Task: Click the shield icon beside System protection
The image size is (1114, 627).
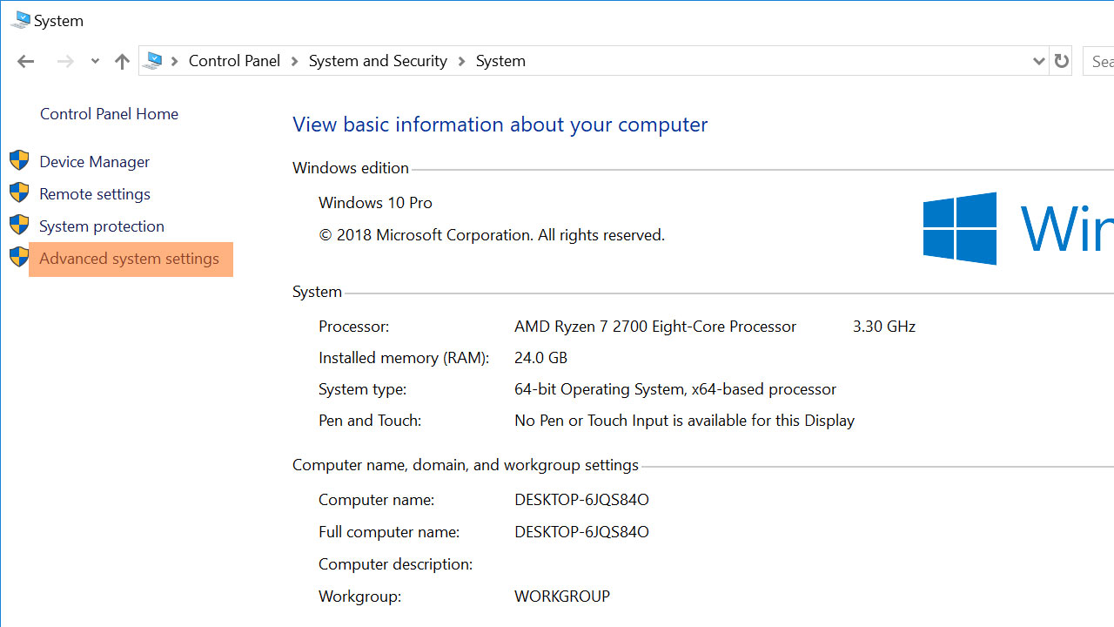Action: pos(19,226)
